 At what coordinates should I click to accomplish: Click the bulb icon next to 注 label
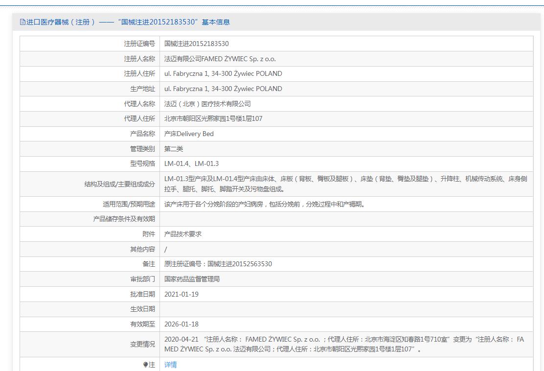coord(145,365)
